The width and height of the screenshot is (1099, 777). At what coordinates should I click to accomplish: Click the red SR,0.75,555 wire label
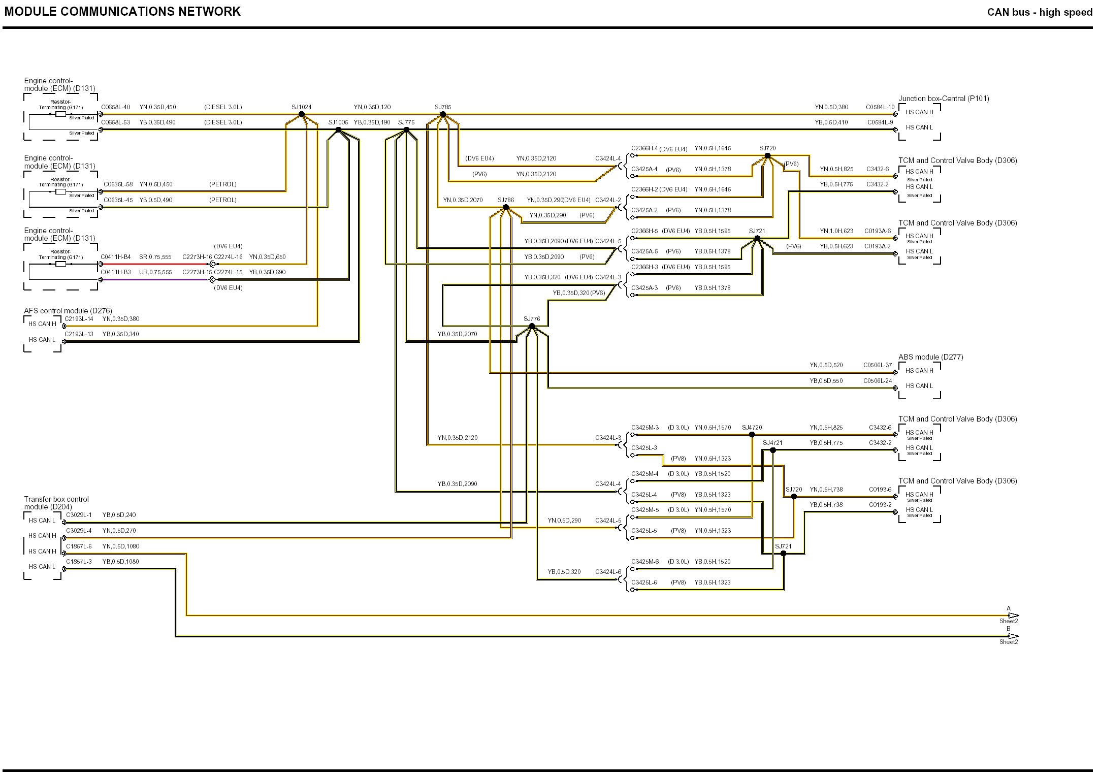(155, 257)
